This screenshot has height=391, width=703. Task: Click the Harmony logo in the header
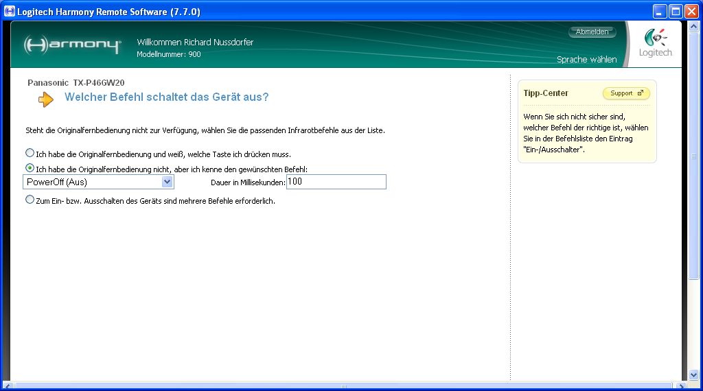point(72,45)
